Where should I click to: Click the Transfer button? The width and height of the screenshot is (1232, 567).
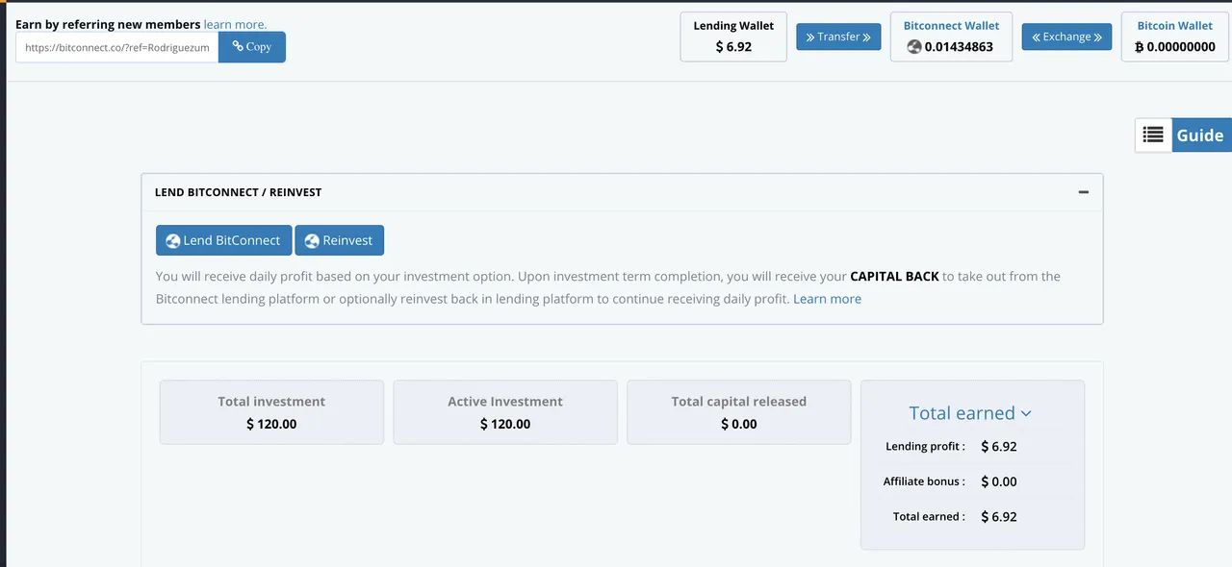(838, 37)
